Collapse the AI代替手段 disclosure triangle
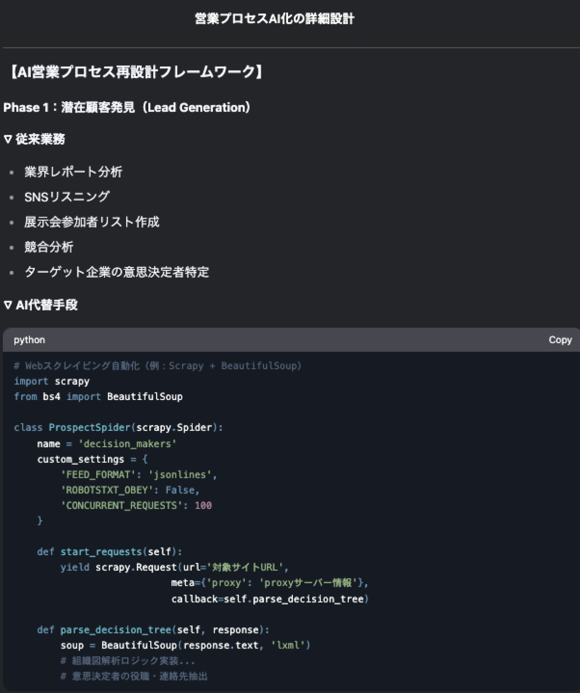Viewport: 580px width, 693px height. point(8,305)
